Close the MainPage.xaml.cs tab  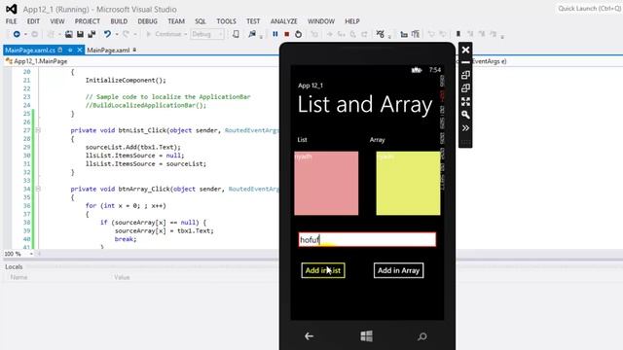80,50
